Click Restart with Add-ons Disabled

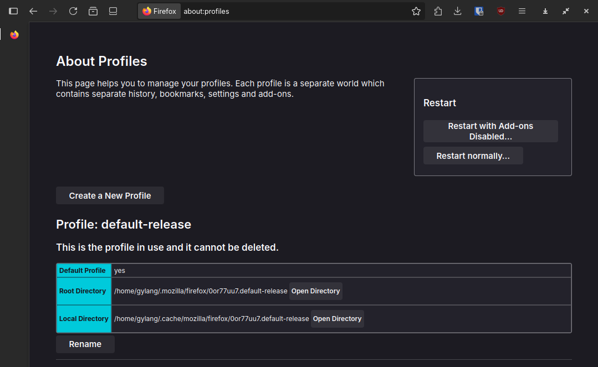point(490,131)
